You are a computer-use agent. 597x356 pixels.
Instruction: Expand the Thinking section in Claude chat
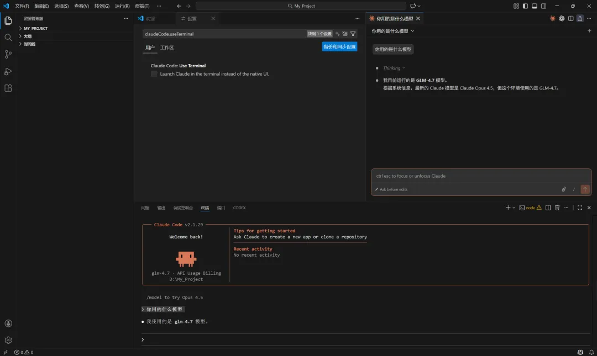pos(394,68)
